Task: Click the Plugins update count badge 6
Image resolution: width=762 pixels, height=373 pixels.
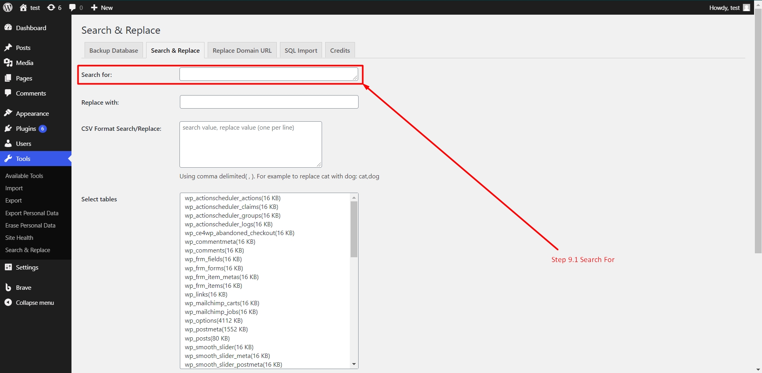Action: point(42,128)
